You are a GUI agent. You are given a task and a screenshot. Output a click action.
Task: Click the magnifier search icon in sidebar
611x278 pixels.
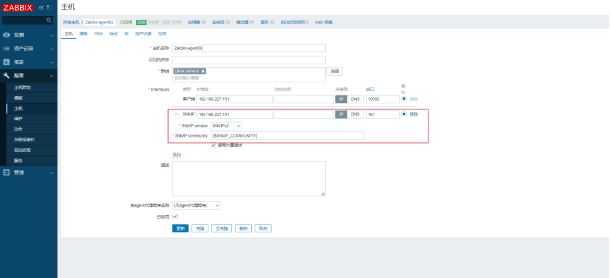pyautogui.click(x=49, y=20)
